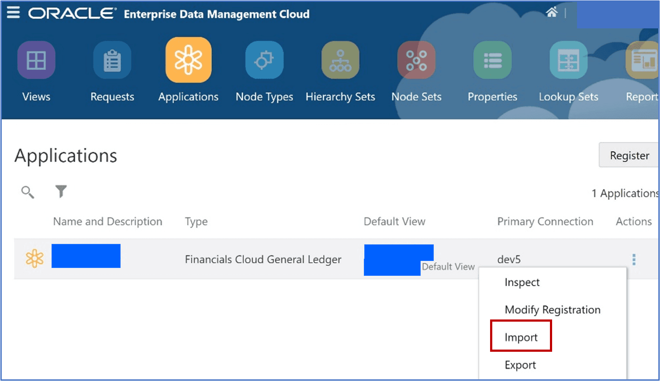Screen dimensions: 660x381
Task: Choose Inspect from the actions menu
Action: 522,282
